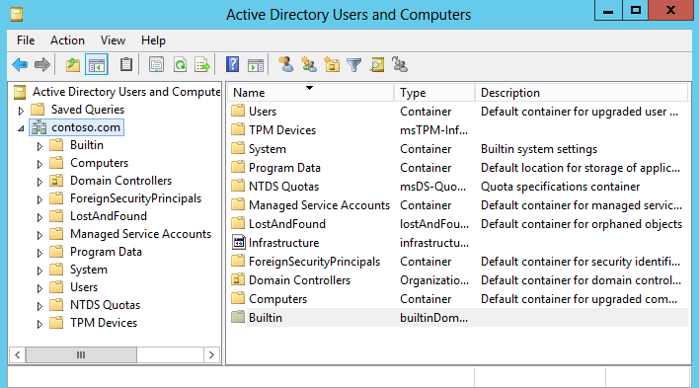699x388 pixels.
Task: Expand the Saved Queries tree node
Action: (21, 111)
